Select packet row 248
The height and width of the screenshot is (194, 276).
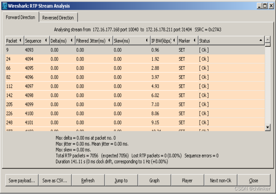coord(135,122)
